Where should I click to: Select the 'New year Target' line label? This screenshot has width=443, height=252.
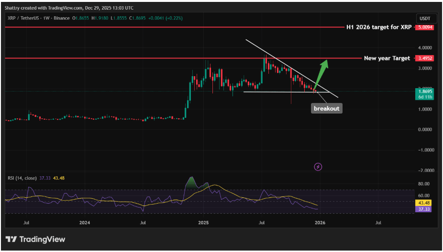click(x=387, y=58)
